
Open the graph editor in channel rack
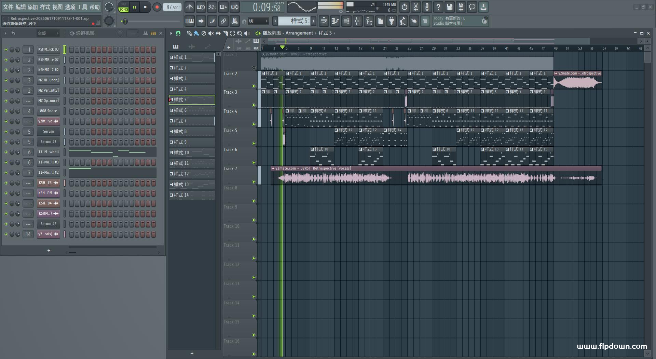145,33
